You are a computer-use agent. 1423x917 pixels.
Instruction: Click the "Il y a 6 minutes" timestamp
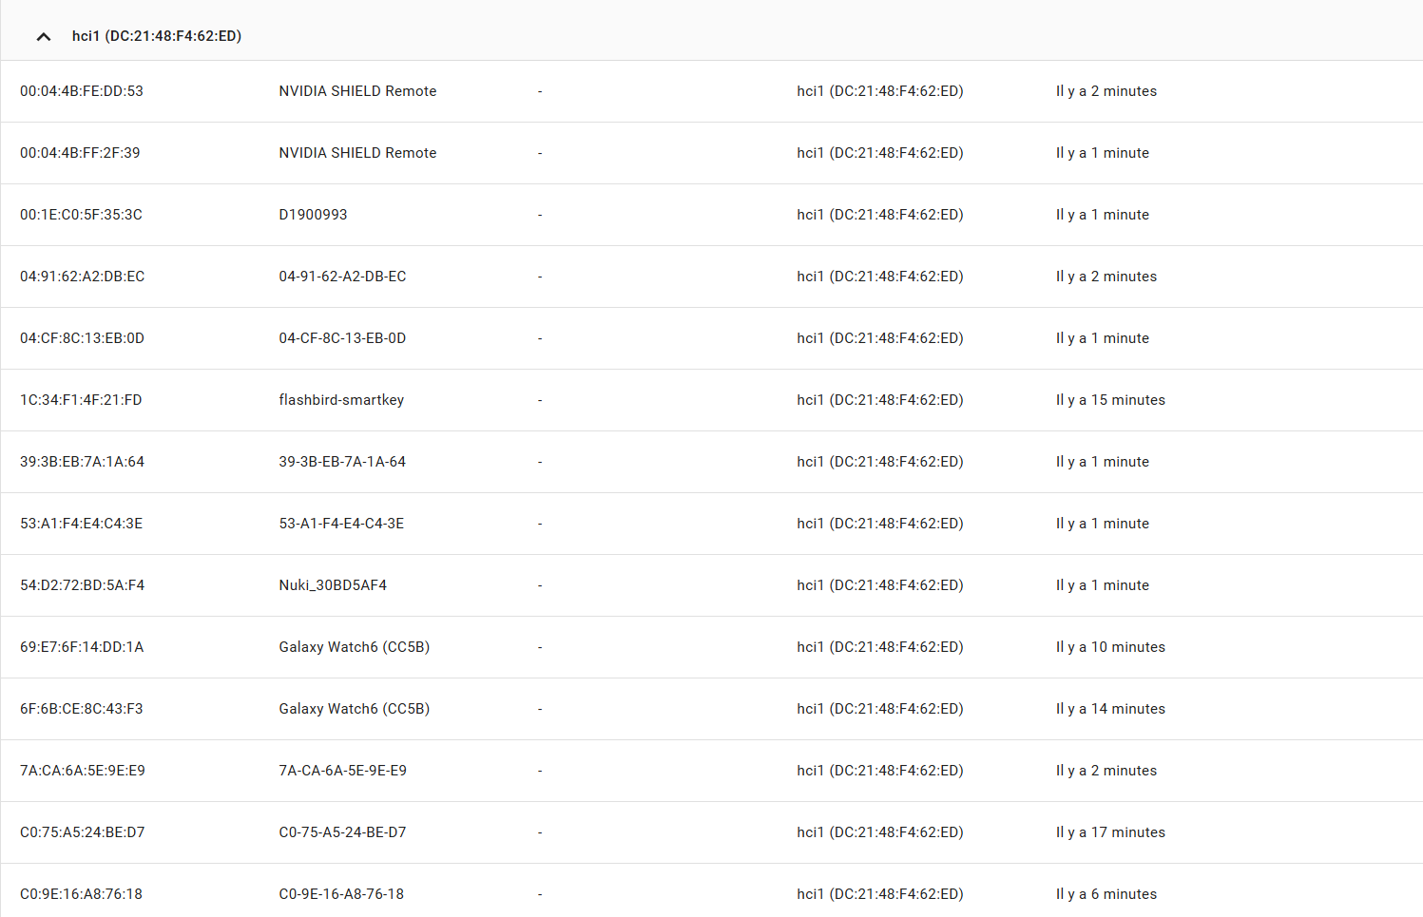coord(1106,894)
